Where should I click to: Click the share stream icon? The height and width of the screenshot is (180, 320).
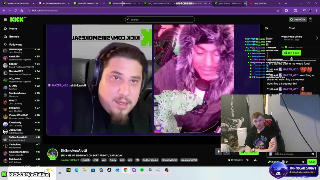pos(247,160)
